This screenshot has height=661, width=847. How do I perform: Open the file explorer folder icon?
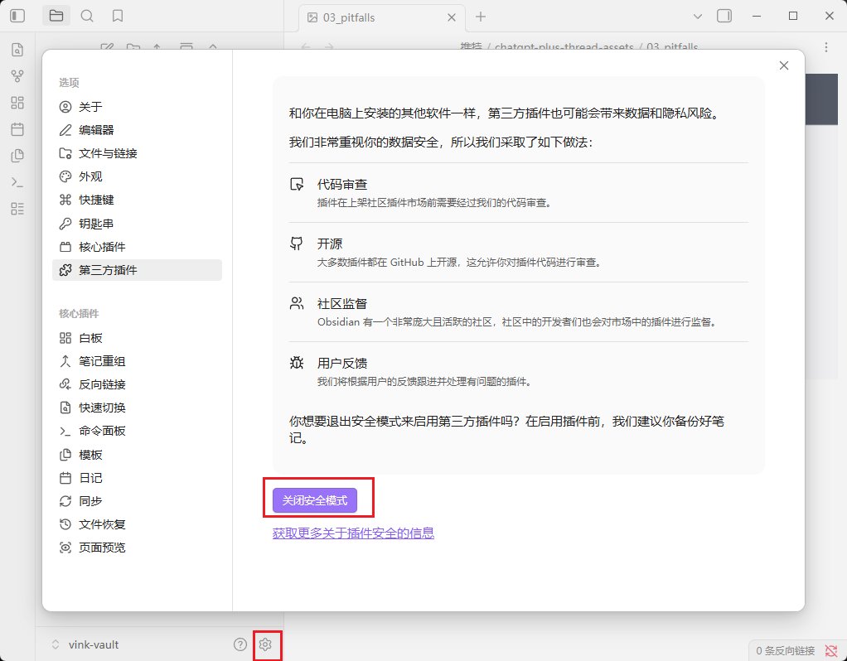(x=56, y=16)
